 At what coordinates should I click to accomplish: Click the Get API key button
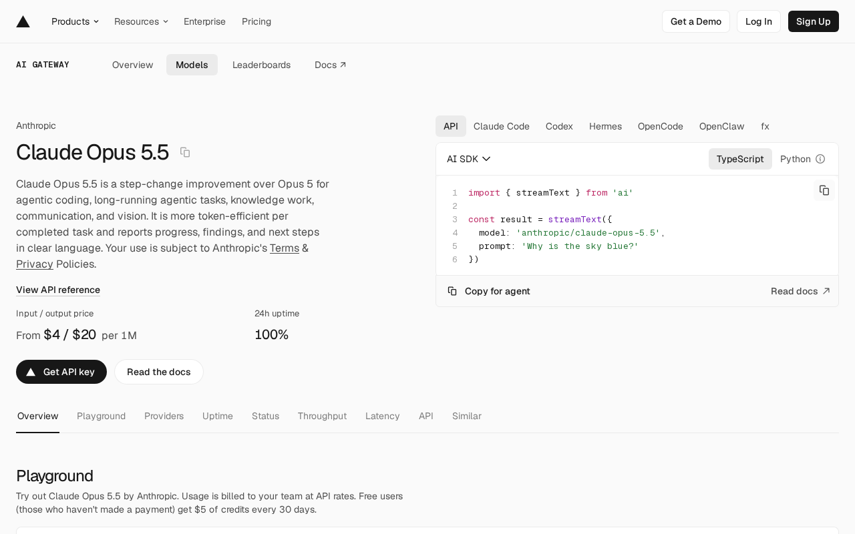61,372
